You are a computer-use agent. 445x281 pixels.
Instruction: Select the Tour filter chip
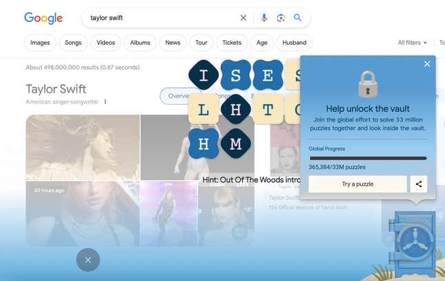pyautogui.click(x=201, y=43)
